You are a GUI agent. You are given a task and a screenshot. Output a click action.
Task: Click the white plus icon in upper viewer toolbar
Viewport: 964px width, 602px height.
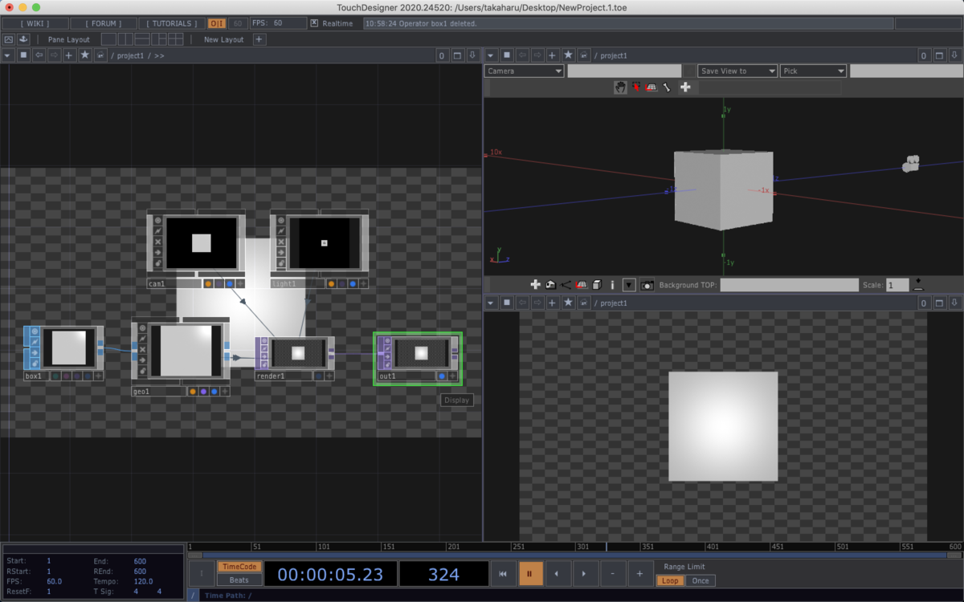pos(685,87)
